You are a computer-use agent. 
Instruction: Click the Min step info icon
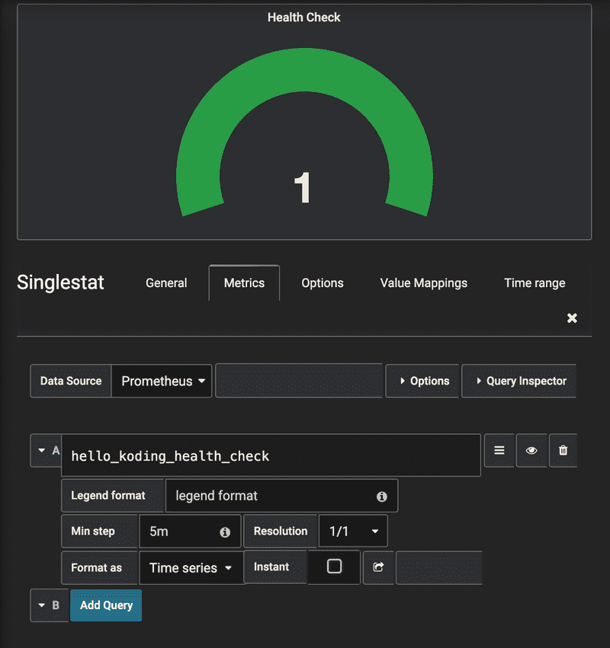tap(225, 531)
